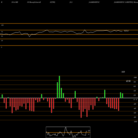Click the -100 label on the MR axis
138x138 pixels.
tap(135, 122)
